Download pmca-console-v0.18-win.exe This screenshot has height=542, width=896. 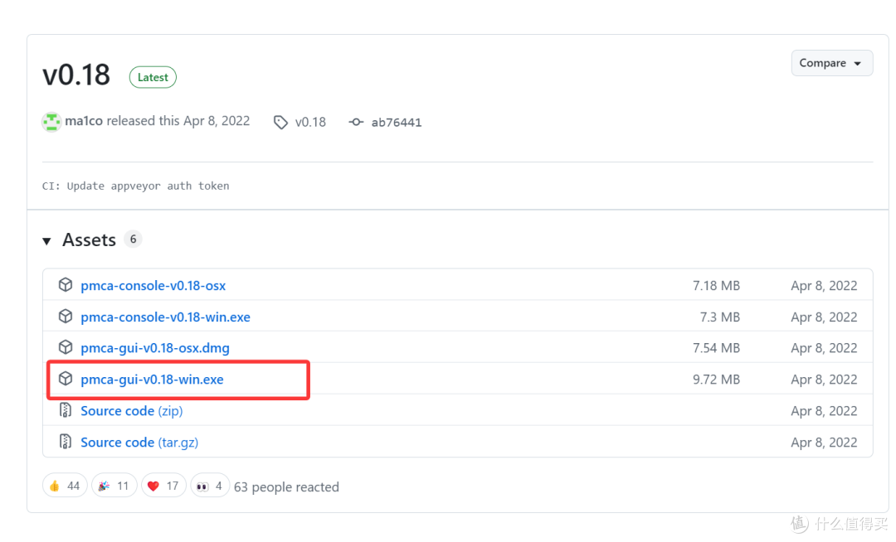point(165,317)
